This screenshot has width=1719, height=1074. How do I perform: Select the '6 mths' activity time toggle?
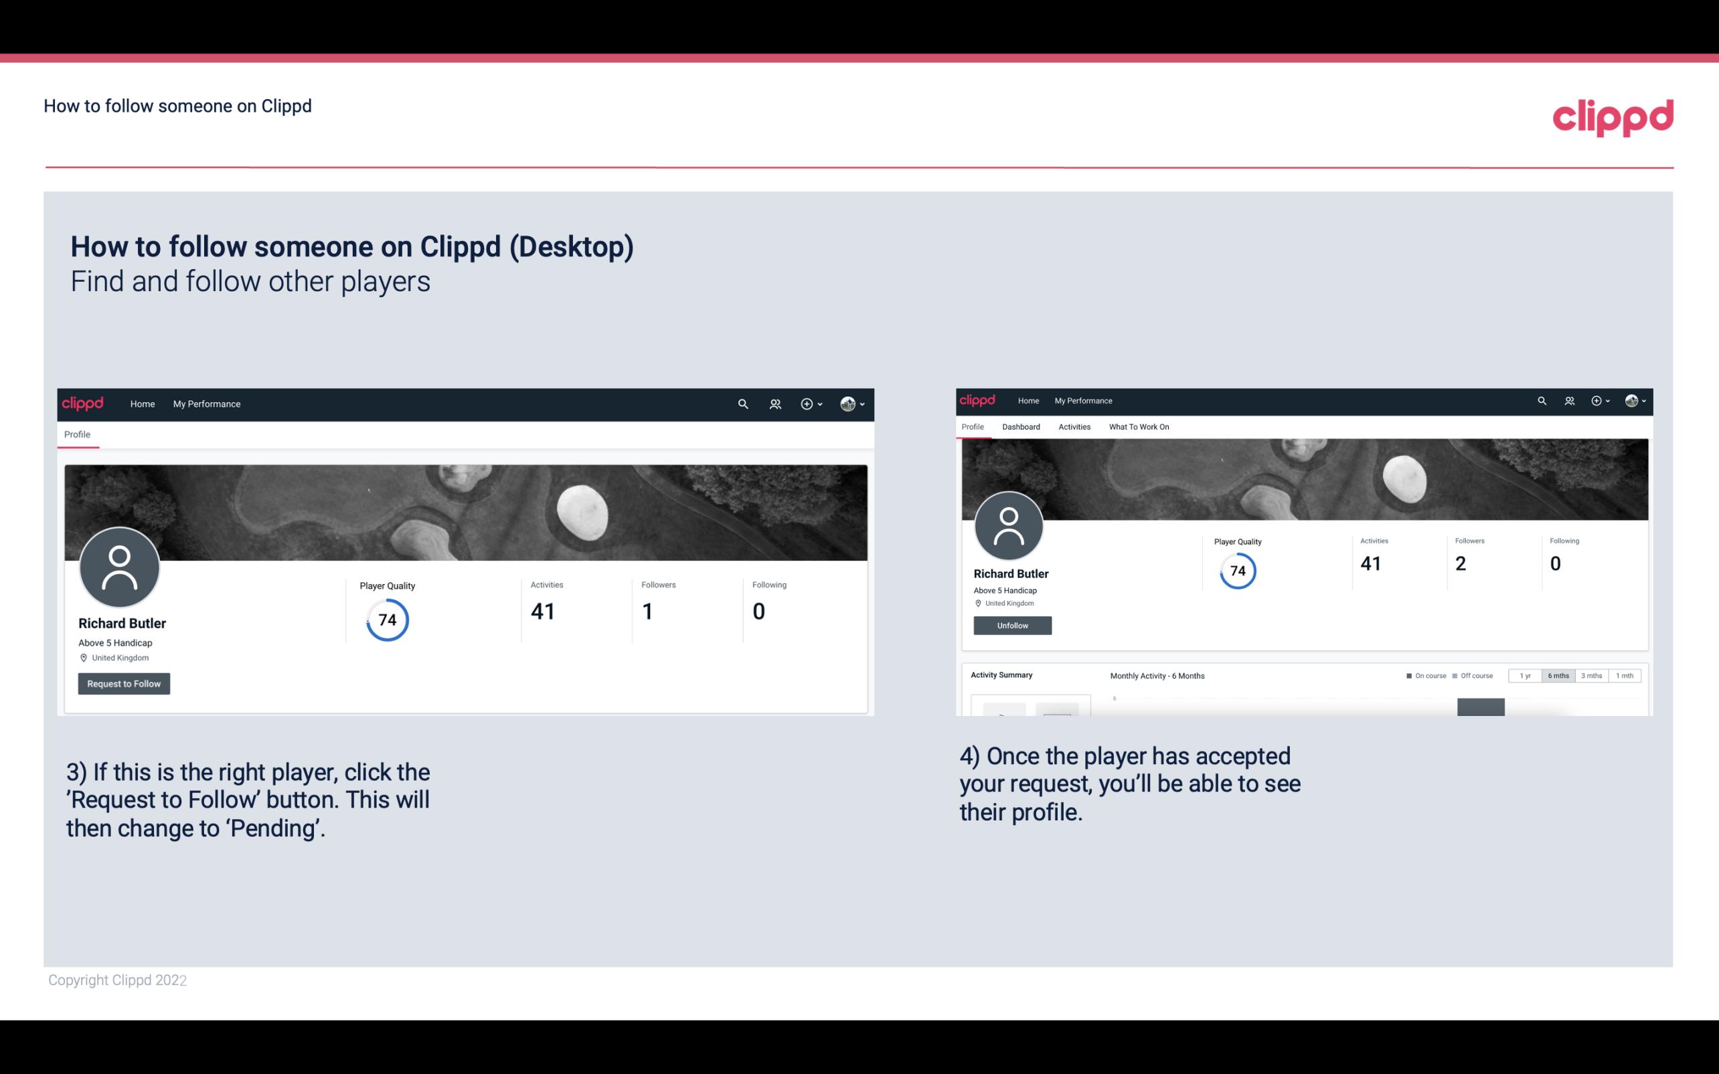1557,676
